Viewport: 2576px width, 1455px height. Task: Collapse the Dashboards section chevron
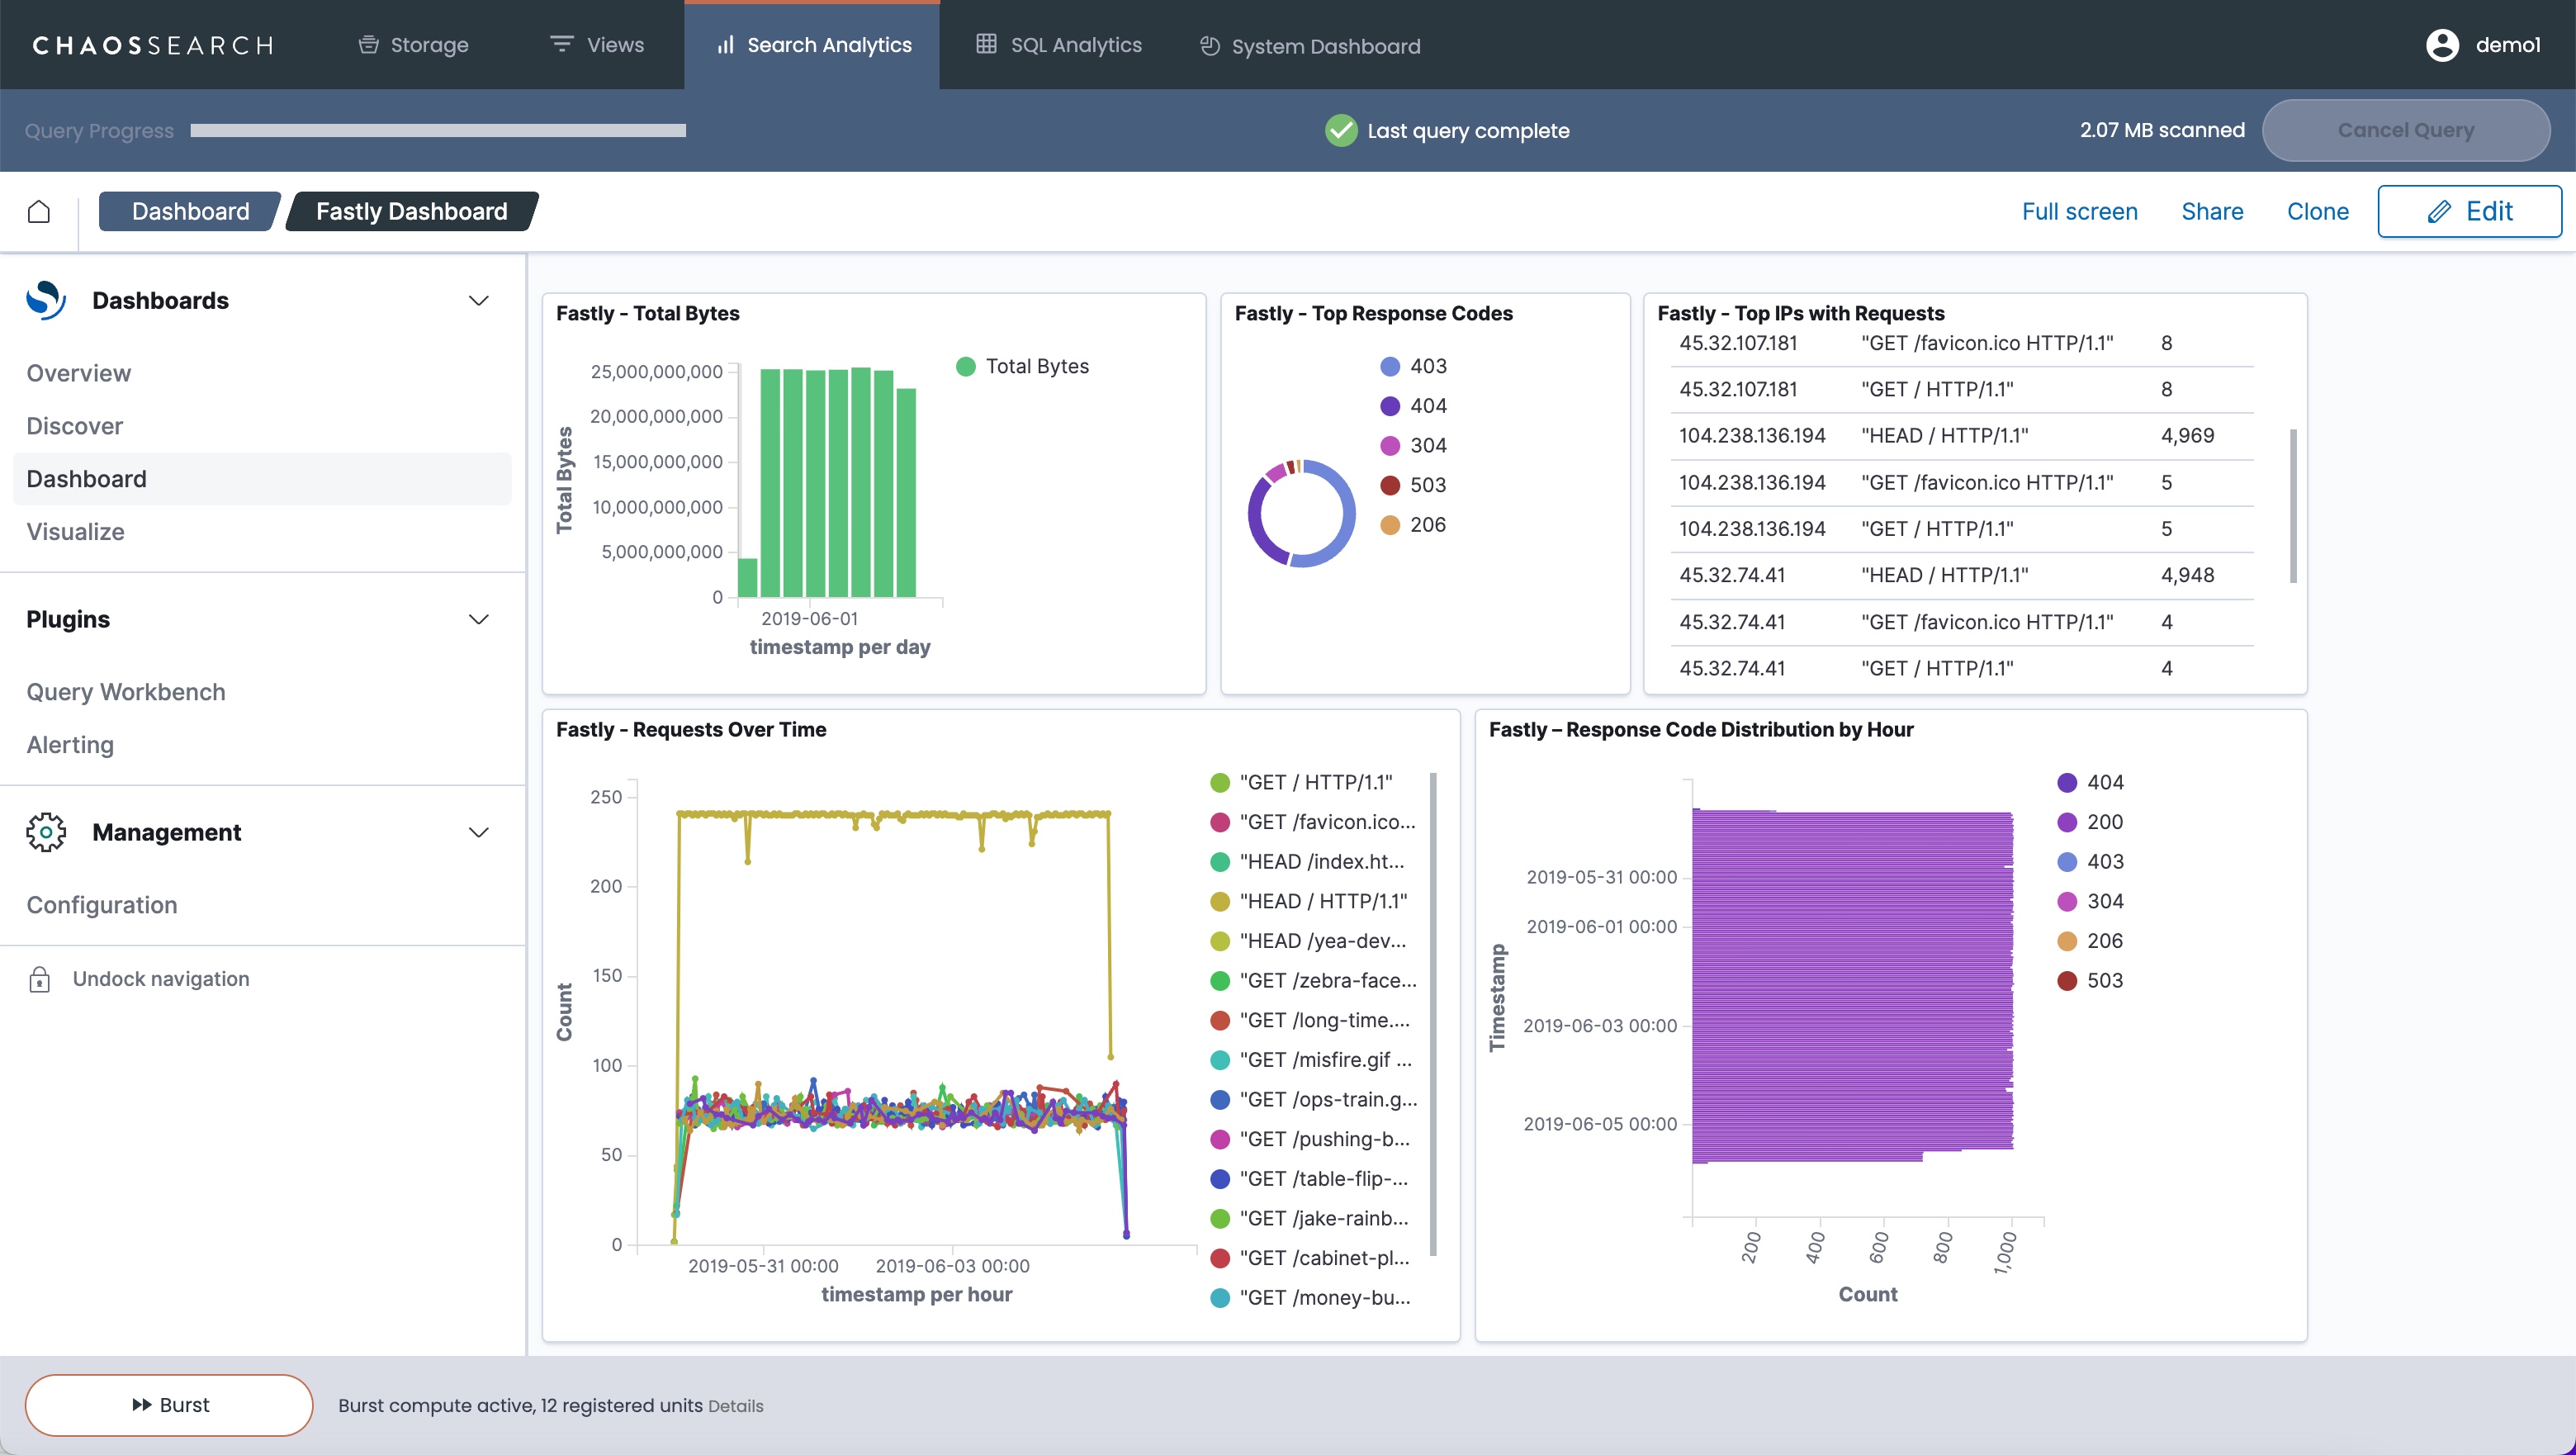click(479, 301)
